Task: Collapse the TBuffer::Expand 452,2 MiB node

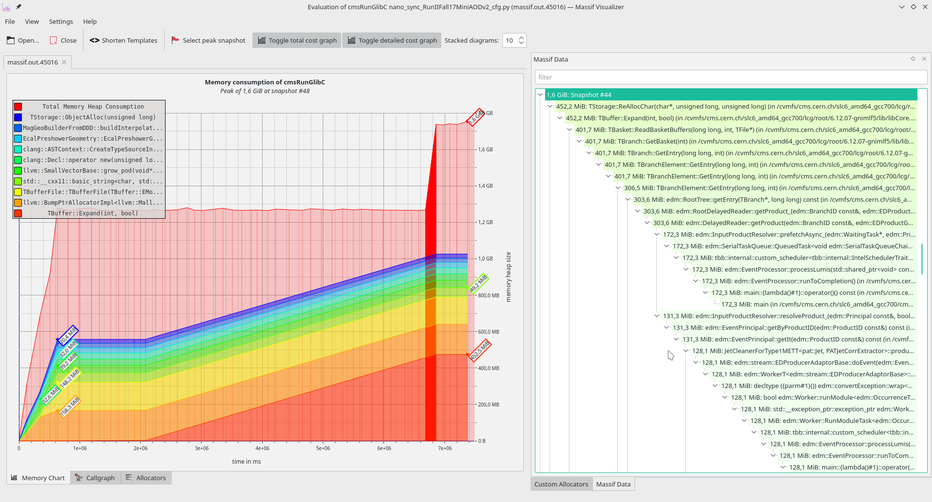Action: [560, 118]
